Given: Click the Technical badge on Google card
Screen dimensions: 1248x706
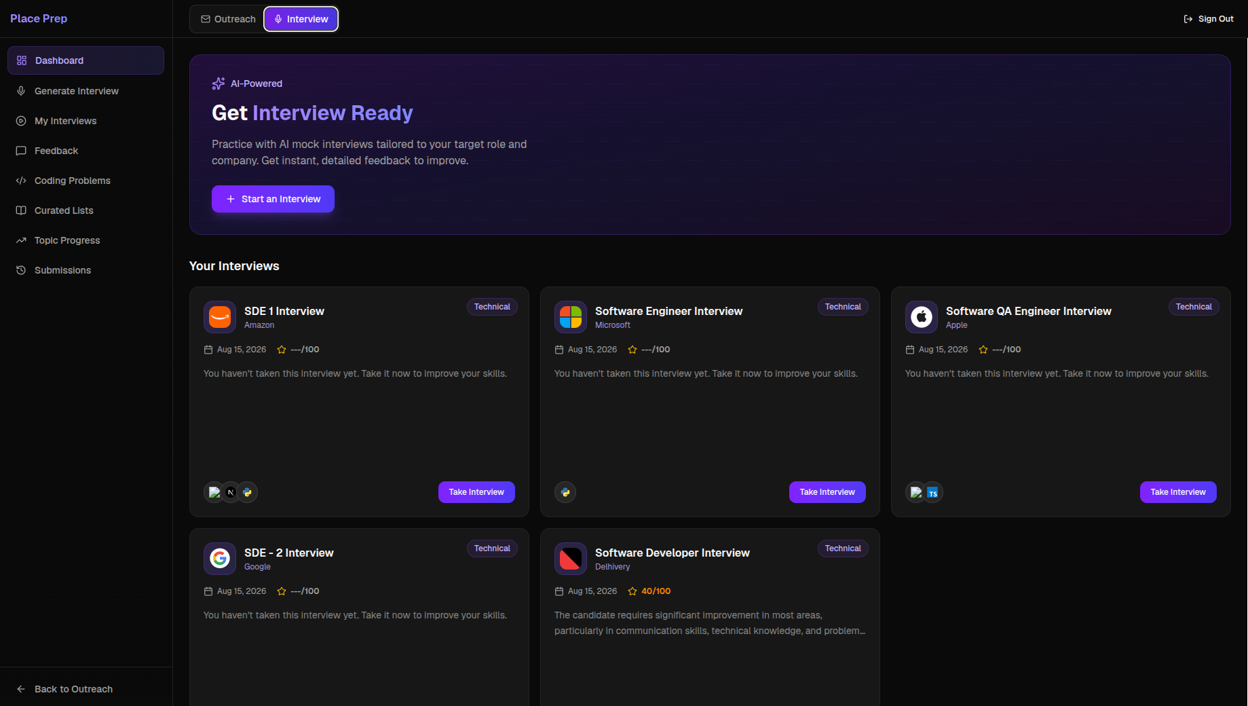Looking at the screenshot, I should (x=492, y=549).
